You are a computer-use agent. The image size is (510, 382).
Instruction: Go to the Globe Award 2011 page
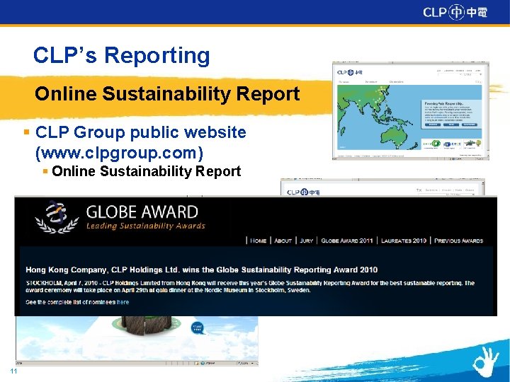tap(346, 241)
